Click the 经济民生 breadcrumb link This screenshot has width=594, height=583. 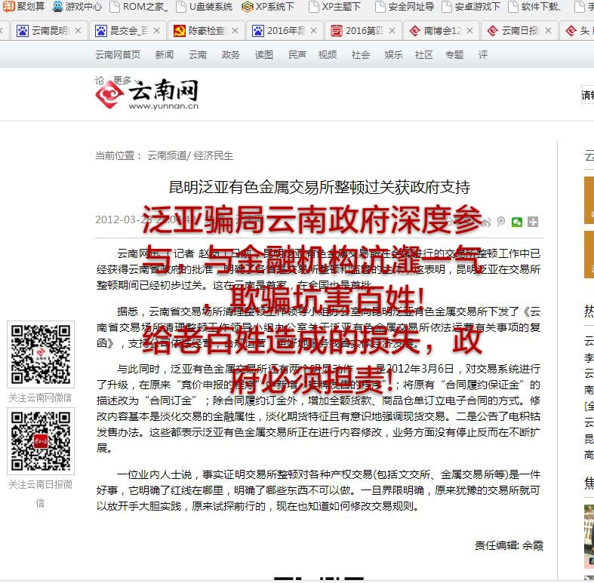[214, 155]
